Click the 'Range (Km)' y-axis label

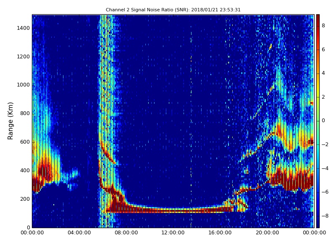10,121
